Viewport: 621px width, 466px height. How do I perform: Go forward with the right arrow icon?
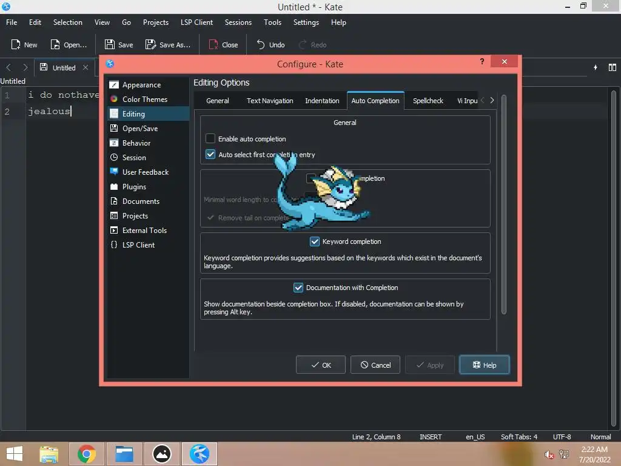tap(25, 67)
